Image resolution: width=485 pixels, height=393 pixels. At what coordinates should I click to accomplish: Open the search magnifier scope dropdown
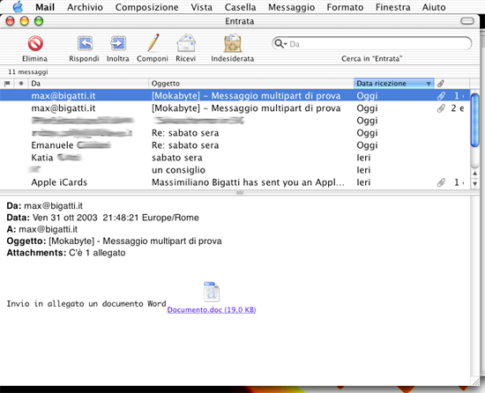(x=280, y=44)
